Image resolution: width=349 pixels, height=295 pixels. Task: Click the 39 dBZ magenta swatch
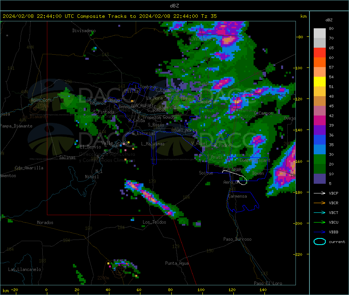point(320,120)
